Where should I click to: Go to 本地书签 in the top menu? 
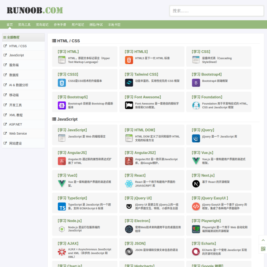[114, 25]
